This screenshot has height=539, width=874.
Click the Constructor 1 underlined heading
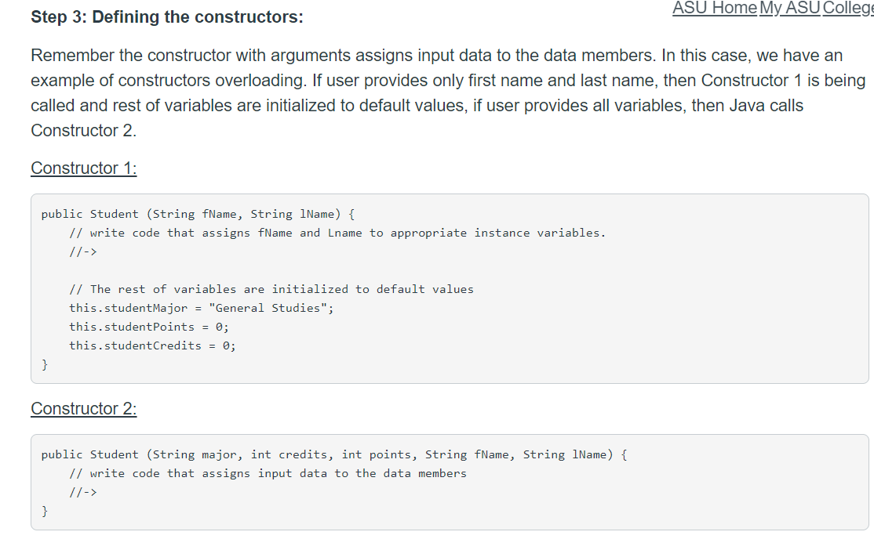(84, 168)
